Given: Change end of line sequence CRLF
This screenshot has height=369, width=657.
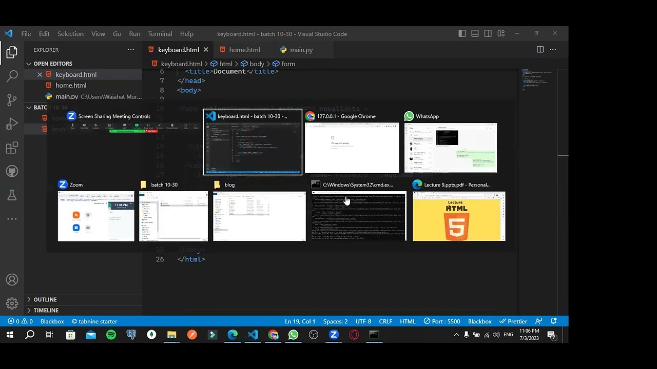Looking at the screenshot, I should [x=385, y=321].
